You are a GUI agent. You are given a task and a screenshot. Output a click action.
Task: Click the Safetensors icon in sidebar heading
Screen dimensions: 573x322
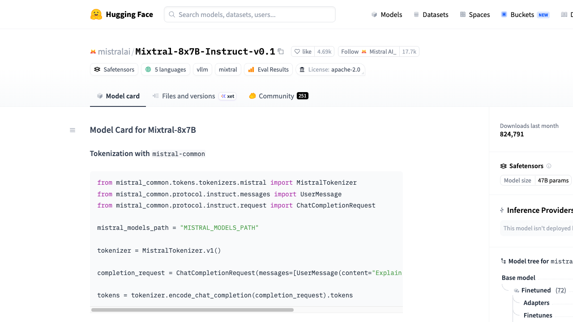click(503, 166)
